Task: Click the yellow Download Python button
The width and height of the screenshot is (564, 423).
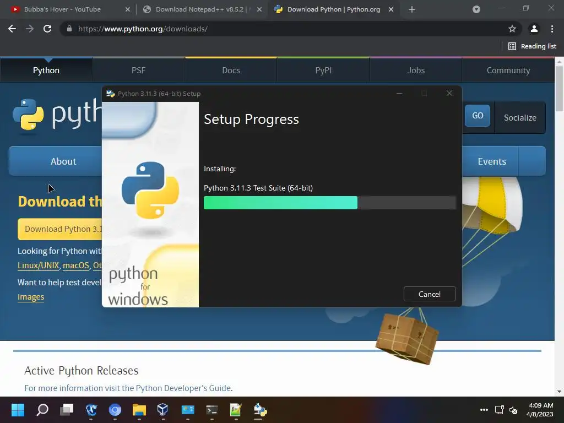Action: pos(60,229)
